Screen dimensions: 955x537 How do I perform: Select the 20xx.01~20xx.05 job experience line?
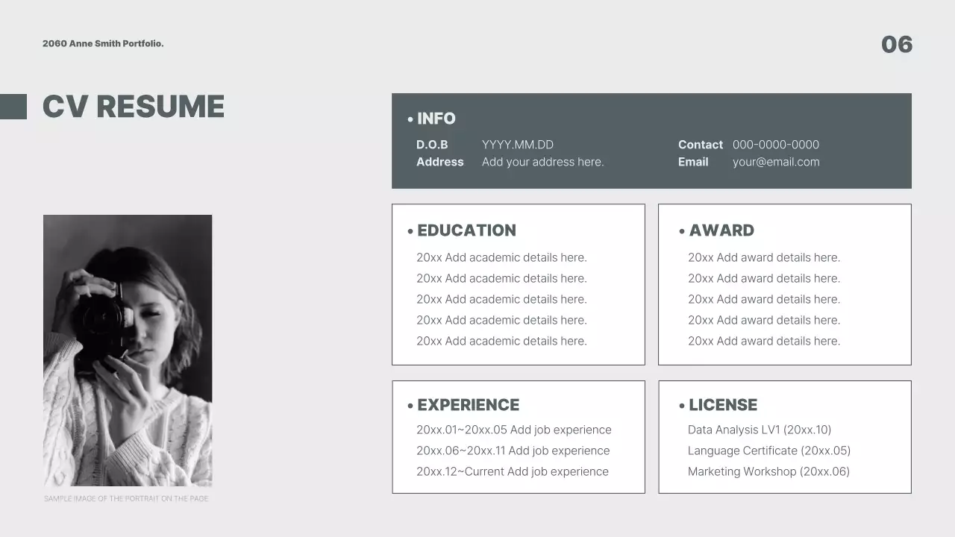(x=513, y=430)
